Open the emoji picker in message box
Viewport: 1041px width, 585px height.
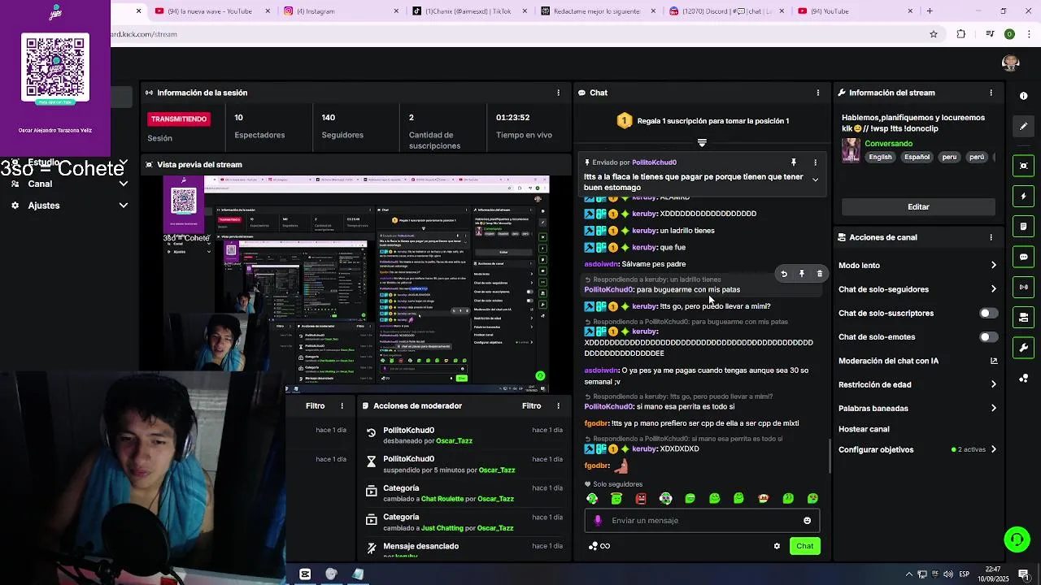pos(807,521)
